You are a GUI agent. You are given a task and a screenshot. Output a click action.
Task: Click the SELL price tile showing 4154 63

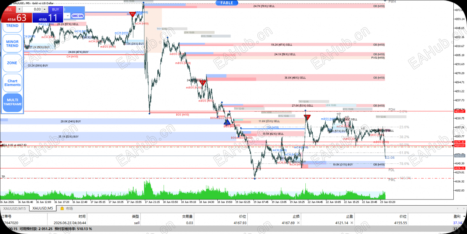click(x=16, y=18)
